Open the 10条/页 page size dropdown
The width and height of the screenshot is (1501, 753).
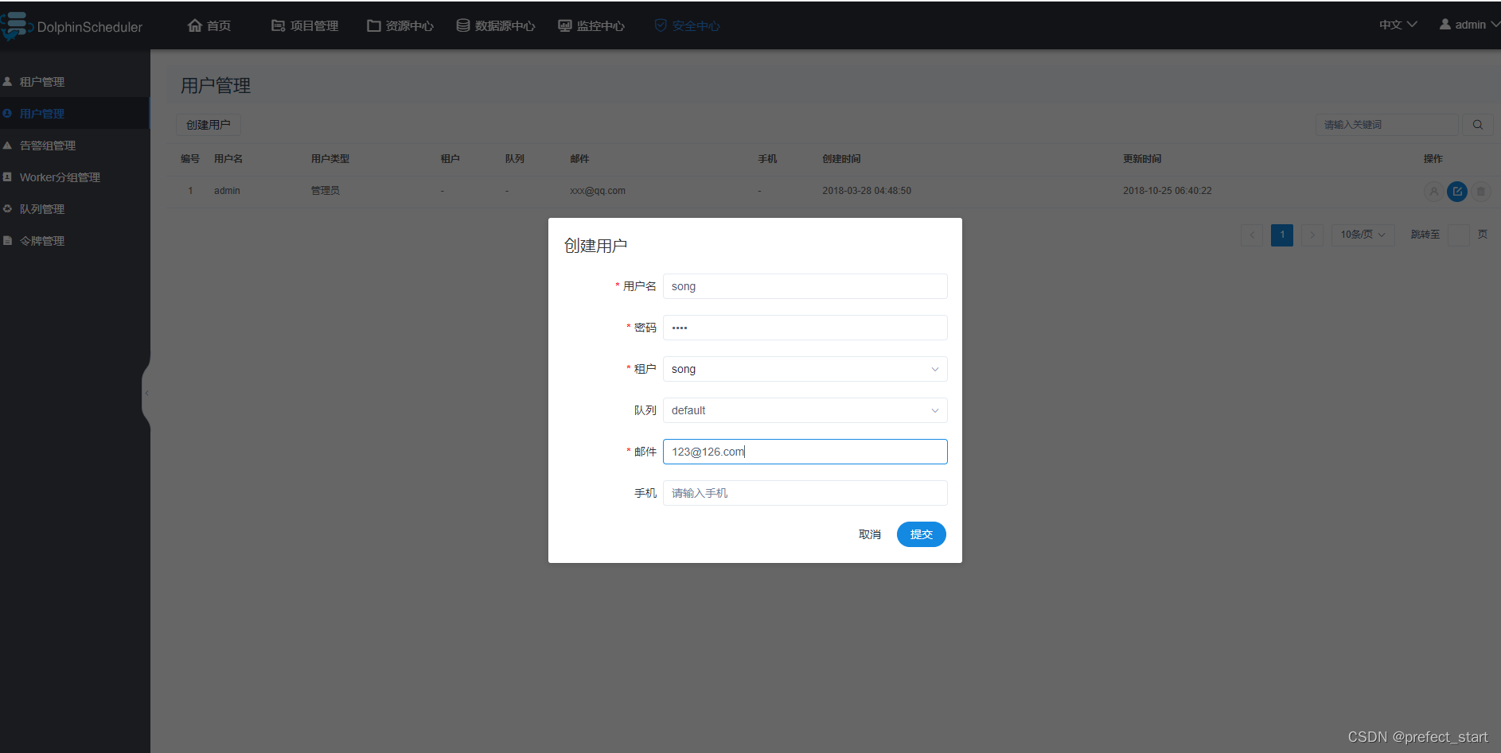pos(1363,235)
